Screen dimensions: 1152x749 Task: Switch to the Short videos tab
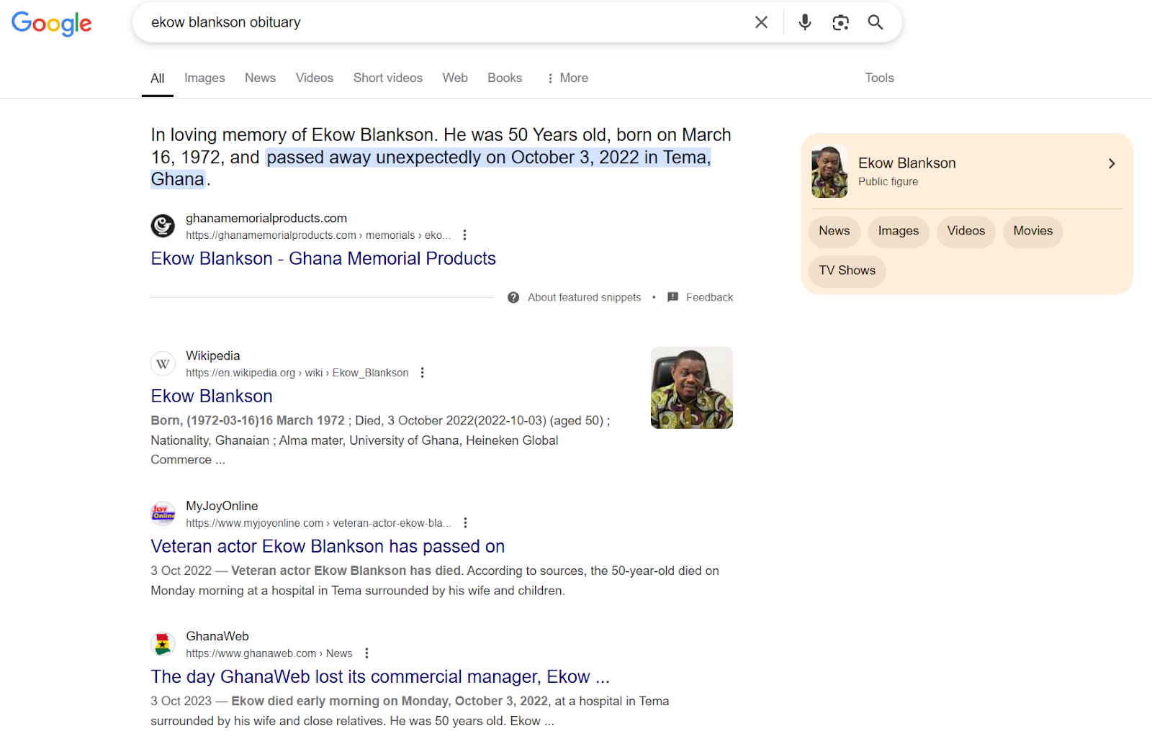tap(387, 78)
